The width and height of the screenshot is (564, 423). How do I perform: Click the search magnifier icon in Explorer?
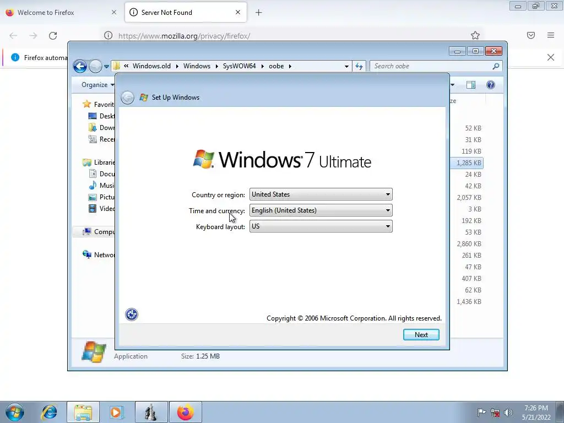tap(496, 66)
